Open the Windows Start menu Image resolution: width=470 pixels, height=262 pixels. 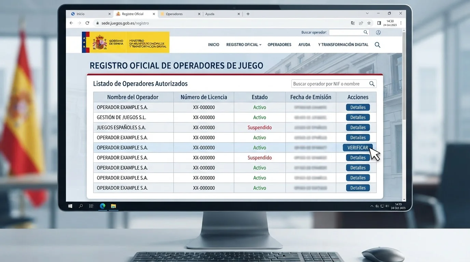point(70,206)
